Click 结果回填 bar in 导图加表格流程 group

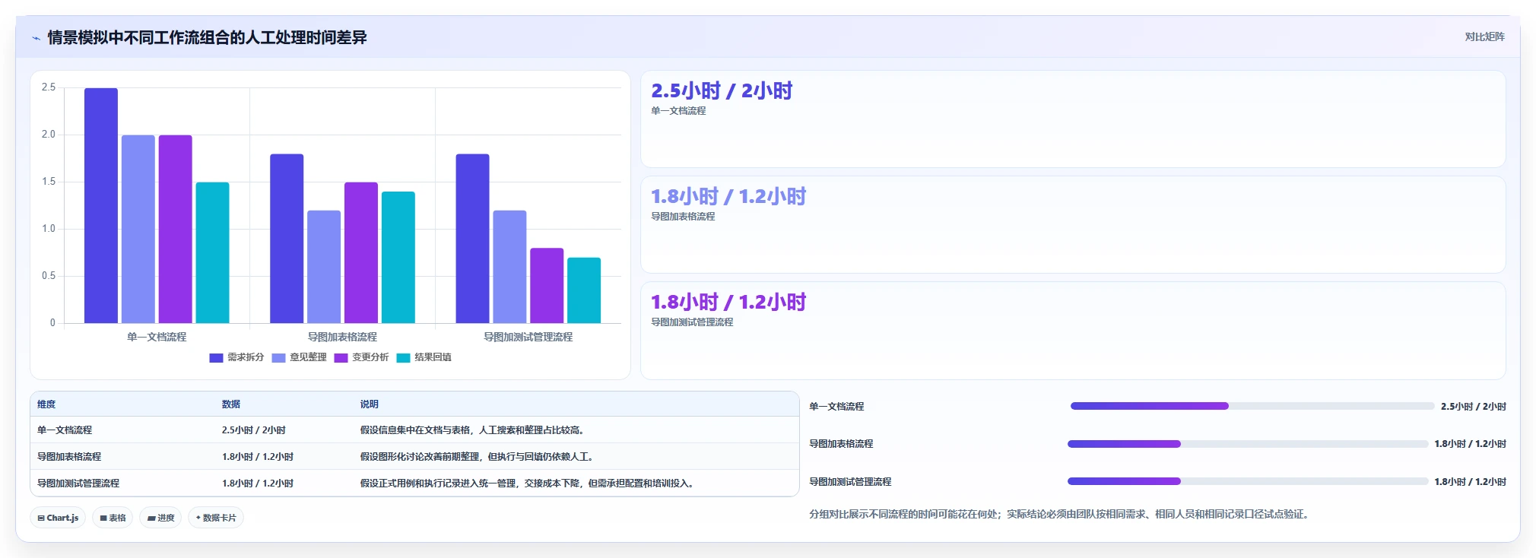pyautogui.click(x=398, y=257)
